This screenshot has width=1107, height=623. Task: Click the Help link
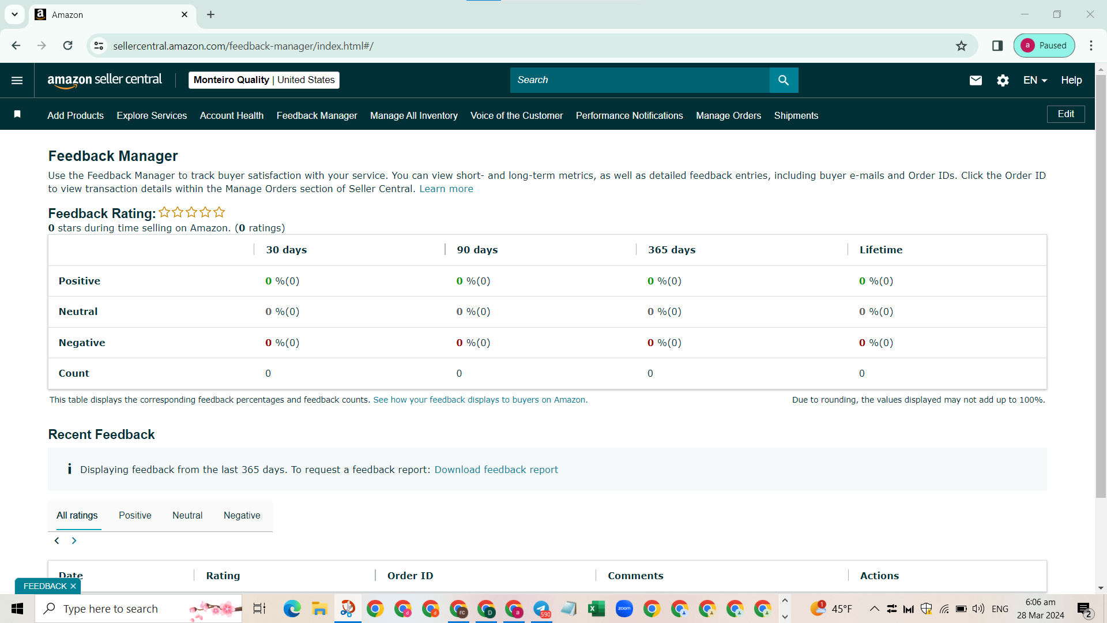[x=1071, y=80]
